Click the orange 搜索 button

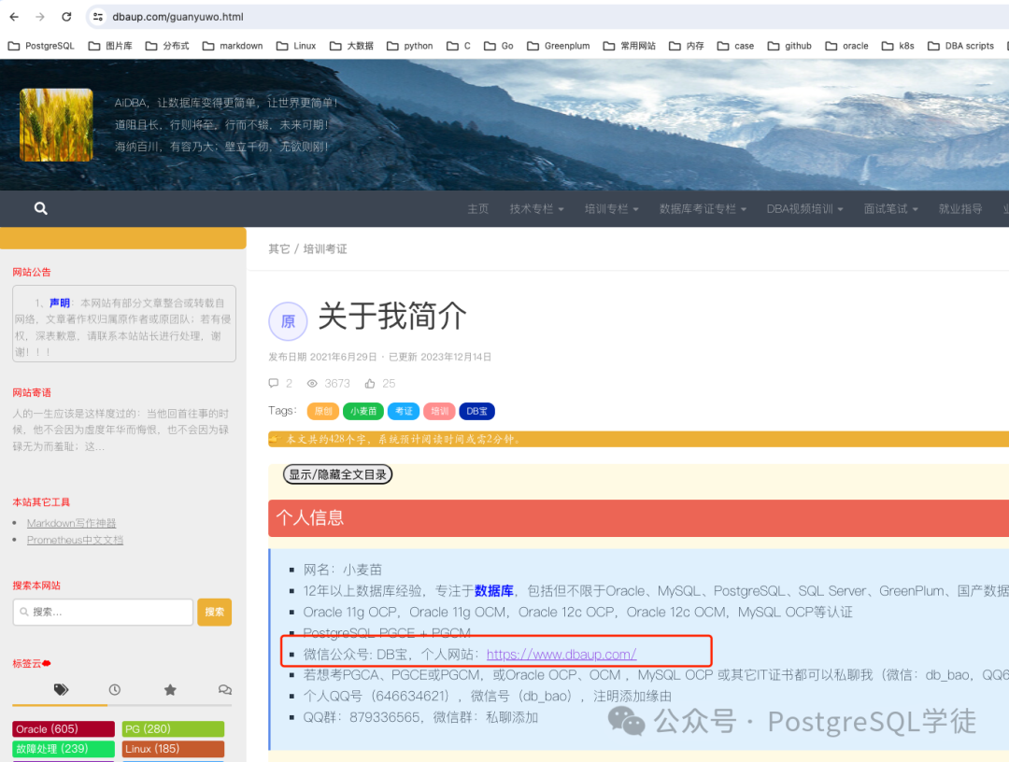tap(214, 613)
